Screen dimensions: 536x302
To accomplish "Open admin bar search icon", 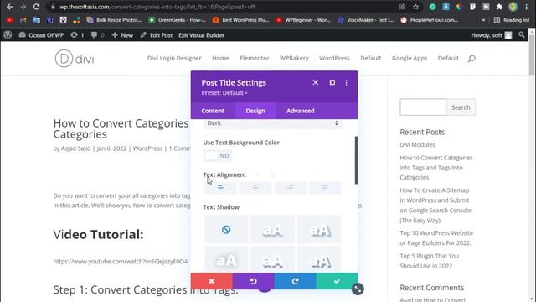I will (x=521, y=35).
